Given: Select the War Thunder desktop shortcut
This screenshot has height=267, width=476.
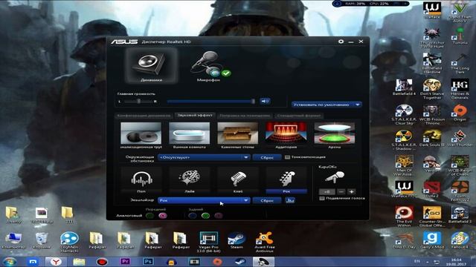Looking at the screenshot, I should point(460,139).
